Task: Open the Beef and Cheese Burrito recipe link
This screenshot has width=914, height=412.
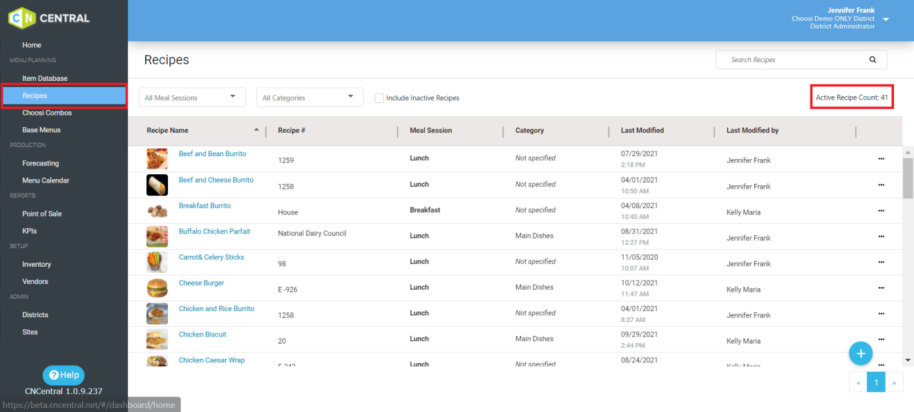Action: 216,180
